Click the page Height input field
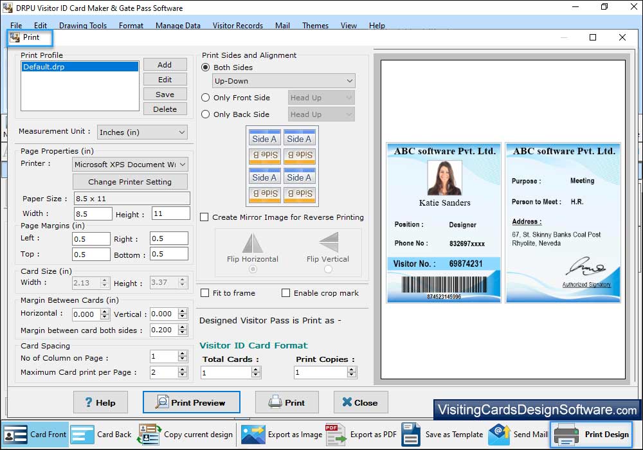The image size is (643, 450). (170, 213)
